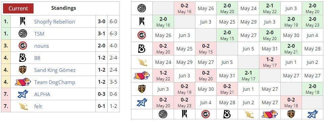Click the B8 logo in standings list

[23, 58]
